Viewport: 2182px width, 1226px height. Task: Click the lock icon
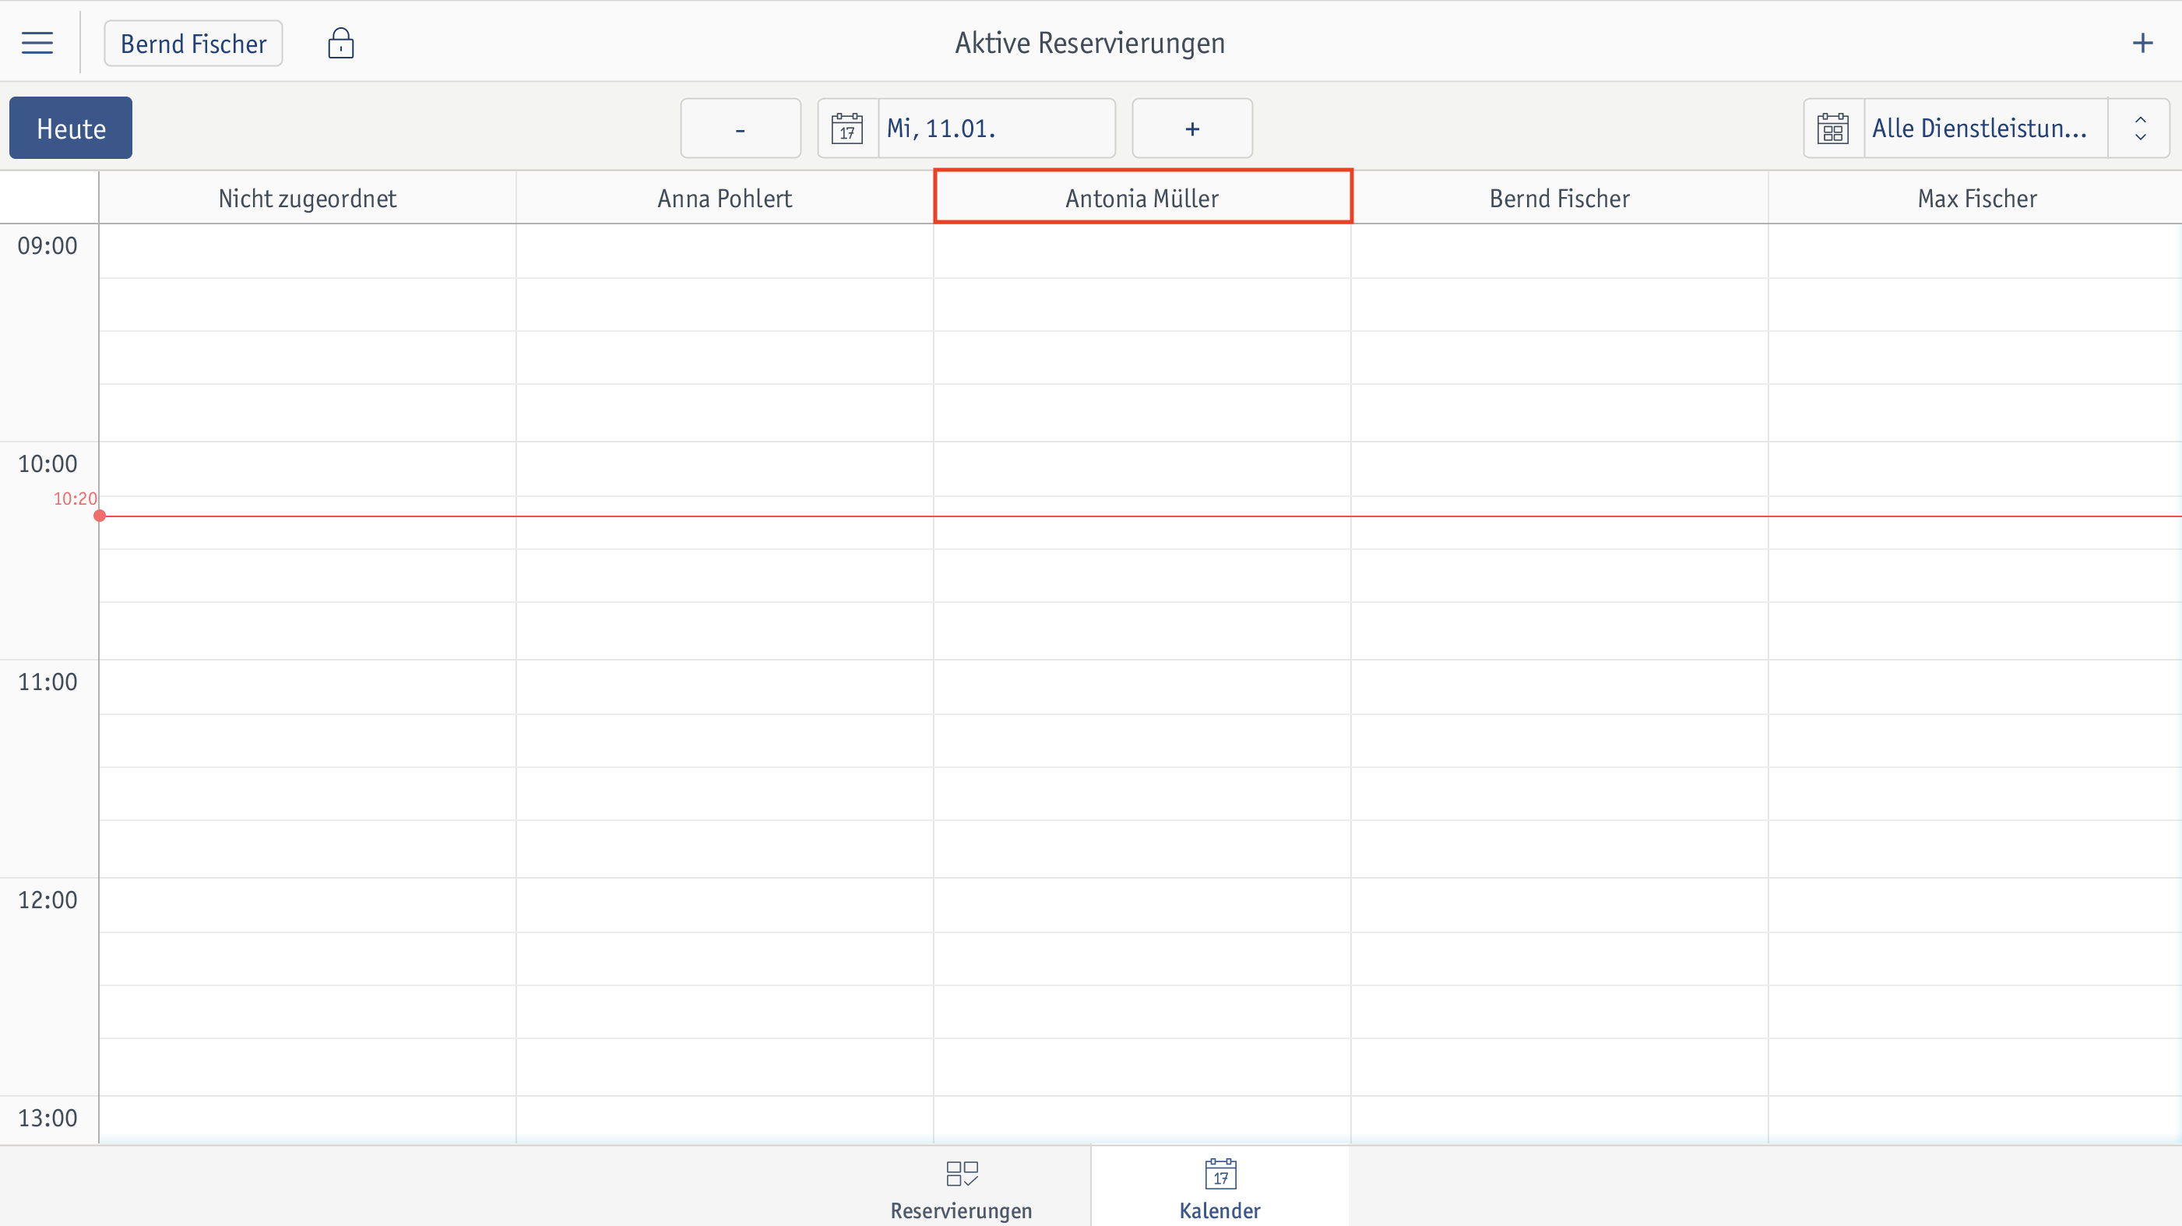point(340,43)
